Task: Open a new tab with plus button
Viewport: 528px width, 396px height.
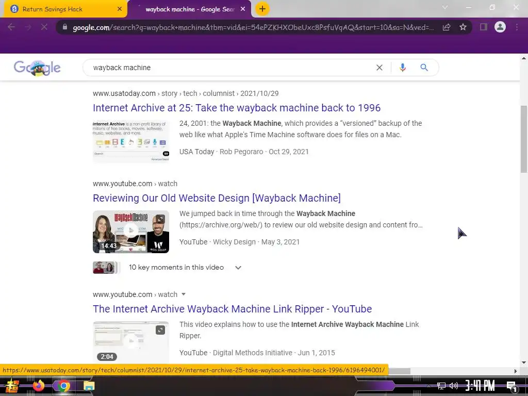Action: 262,9
